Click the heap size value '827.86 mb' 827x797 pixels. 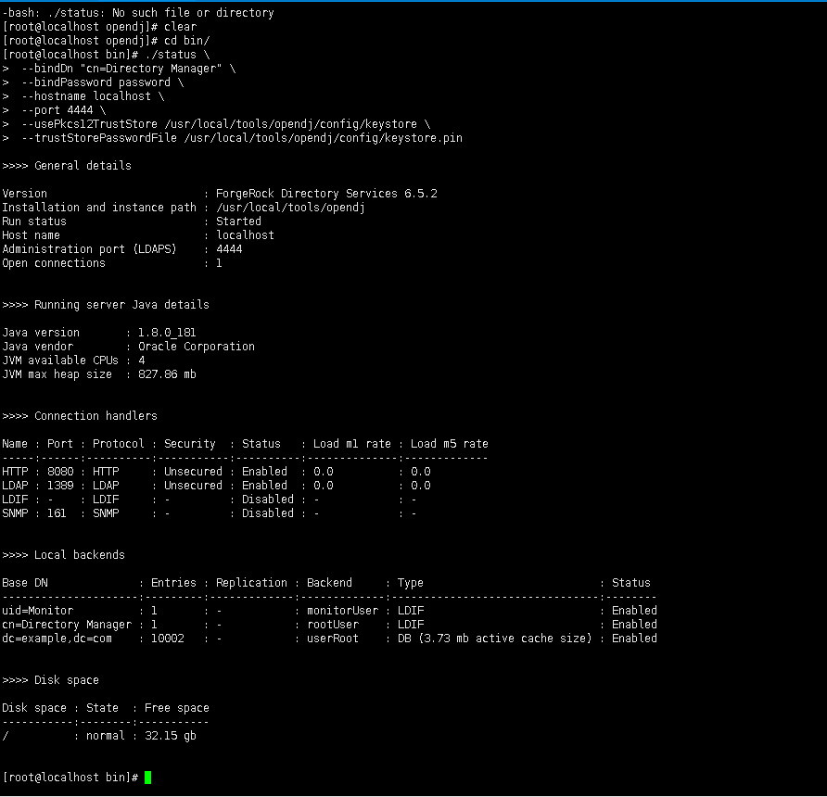(167, 374)
